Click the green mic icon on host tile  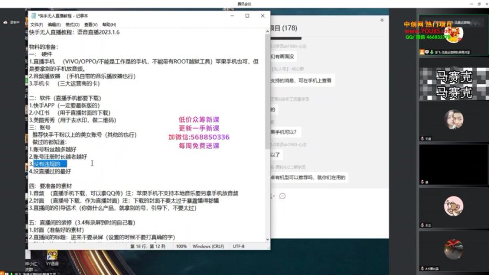tap(432, 52)
